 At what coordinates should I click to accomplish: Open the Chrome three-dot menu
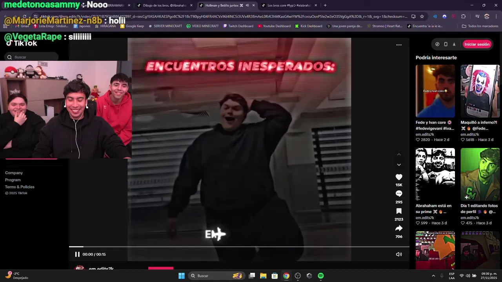point(496,16)
